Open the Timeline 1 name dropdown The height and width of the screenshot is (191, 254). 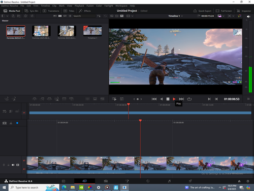[176, 16]
